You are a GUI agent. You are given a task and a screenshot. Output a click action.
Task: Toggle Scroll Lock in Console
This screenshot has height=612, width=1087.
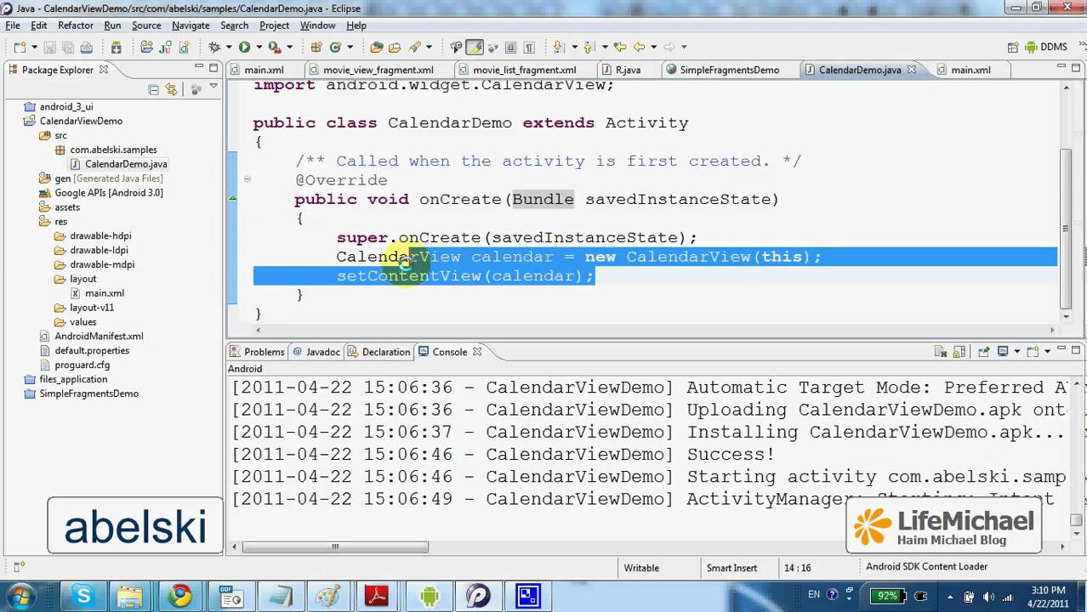[x=959, y=351]
